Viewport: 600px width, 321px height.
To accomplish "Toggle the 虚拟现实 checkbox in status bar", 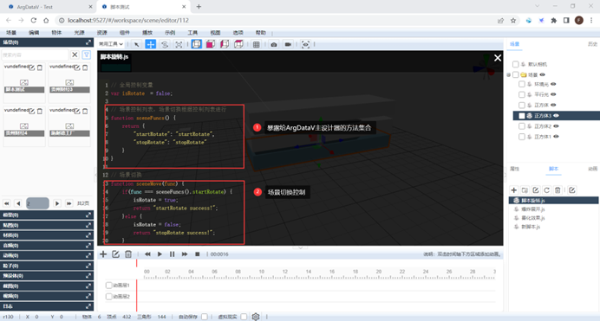I will point(244,317).
